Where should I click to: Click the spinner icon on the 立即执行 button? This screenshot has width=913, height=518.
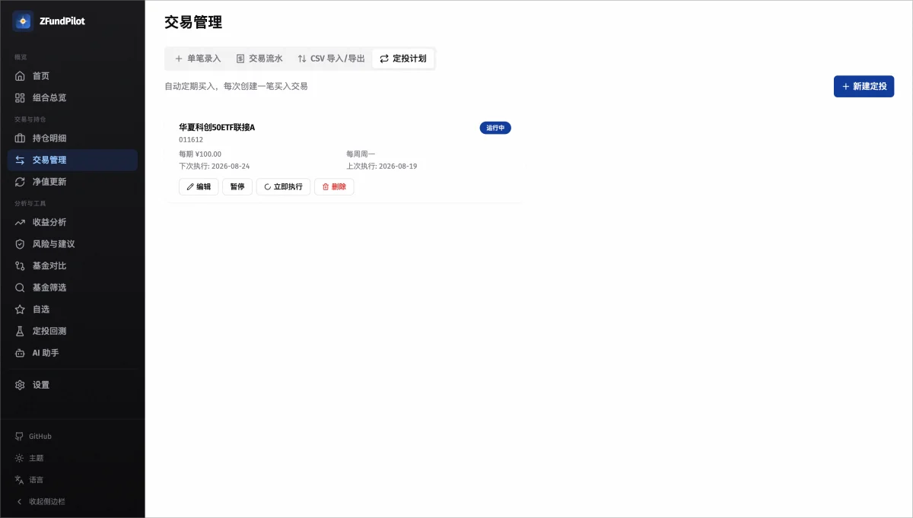(x=267, y=186)
